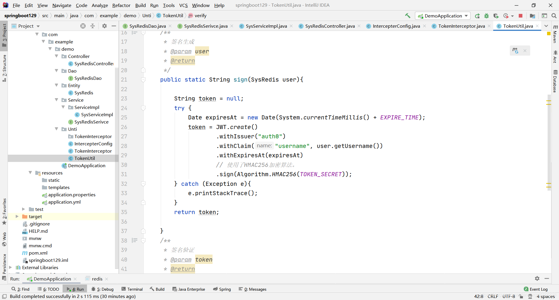Open the Favorites side panel
559x300 pixels.
click(x=4, y=211)
